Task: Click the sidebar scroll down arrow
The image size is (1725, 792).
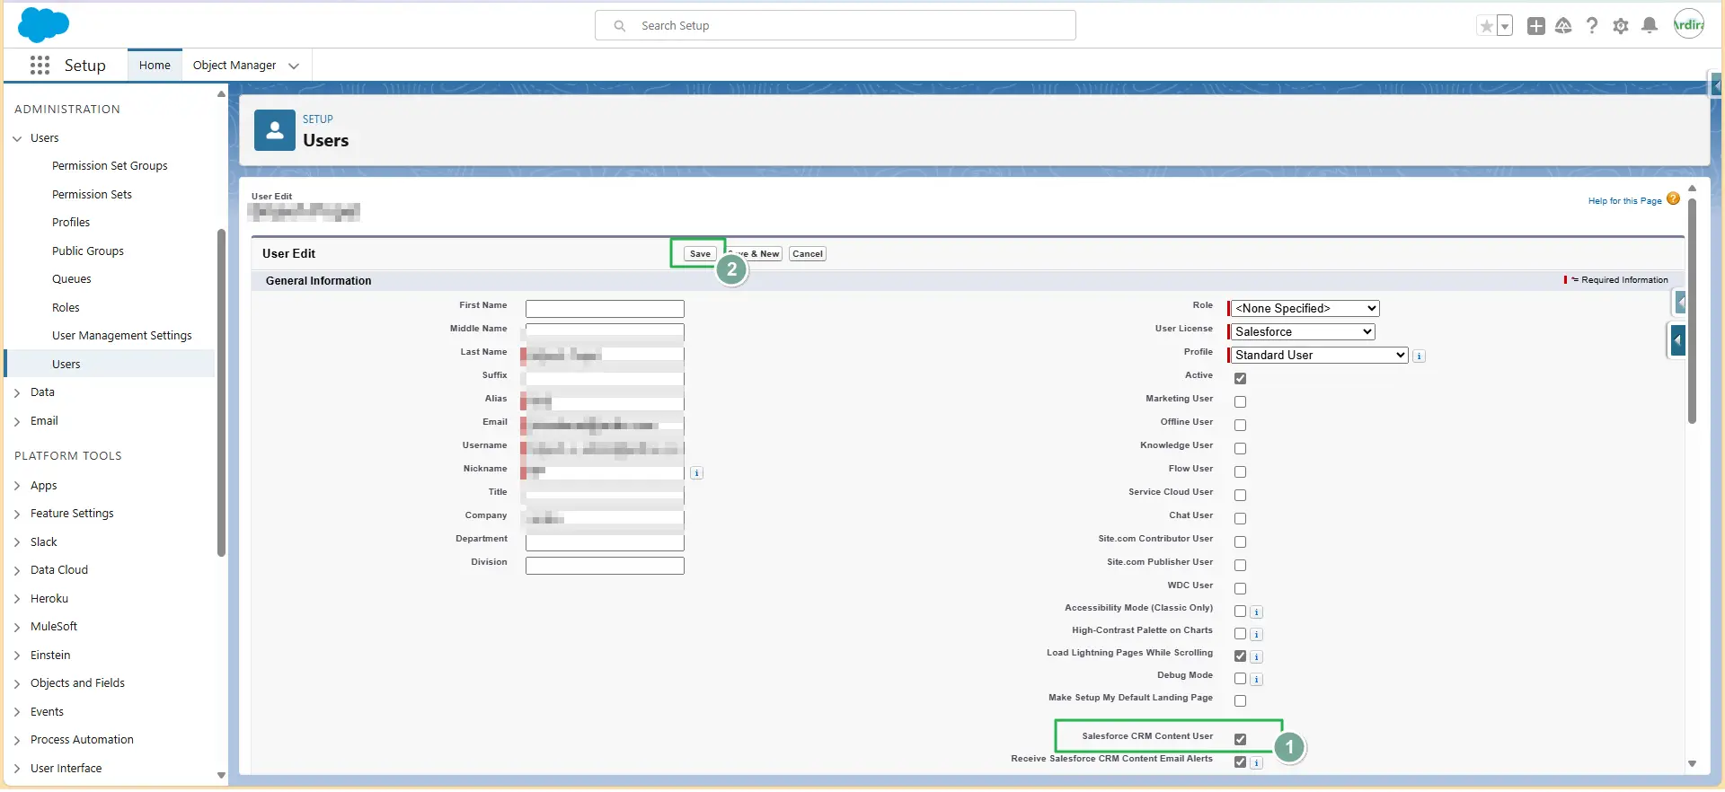Action: point(221,775)
